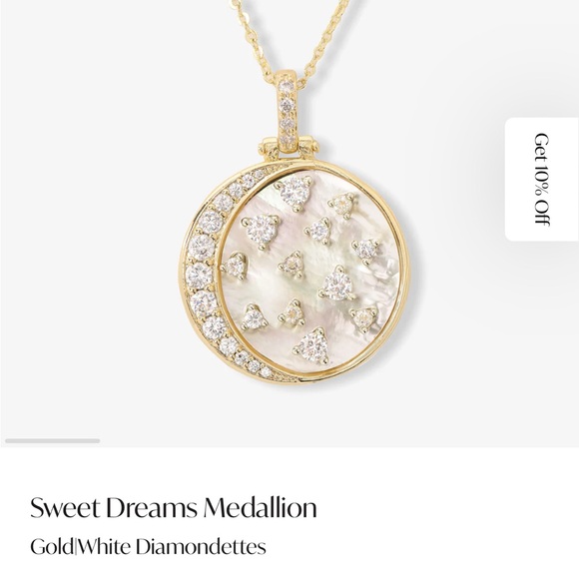Tap the top large star stone on disc
Image resolution: width=579 pixels, height=579 pixels.
point(294,192)
